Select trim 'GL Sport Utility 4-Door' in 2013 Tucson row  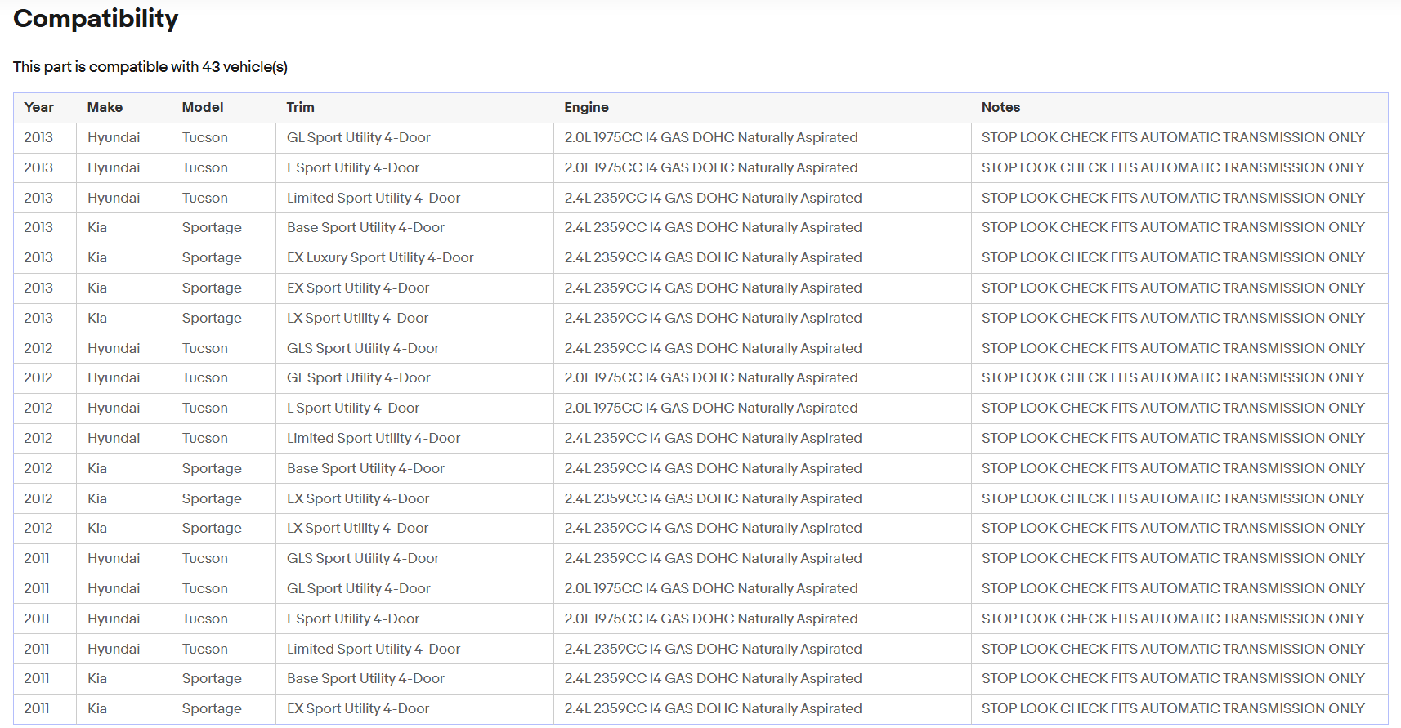[x=358, y=137]
